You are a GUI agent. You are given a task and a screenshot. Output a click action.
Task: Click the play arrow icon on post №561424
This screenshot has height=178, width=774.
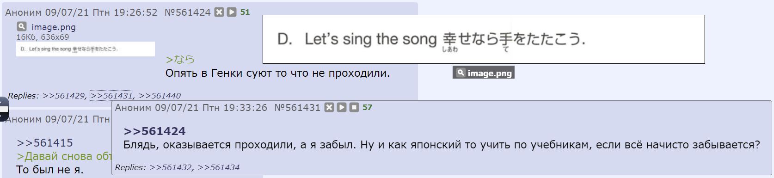232,12
